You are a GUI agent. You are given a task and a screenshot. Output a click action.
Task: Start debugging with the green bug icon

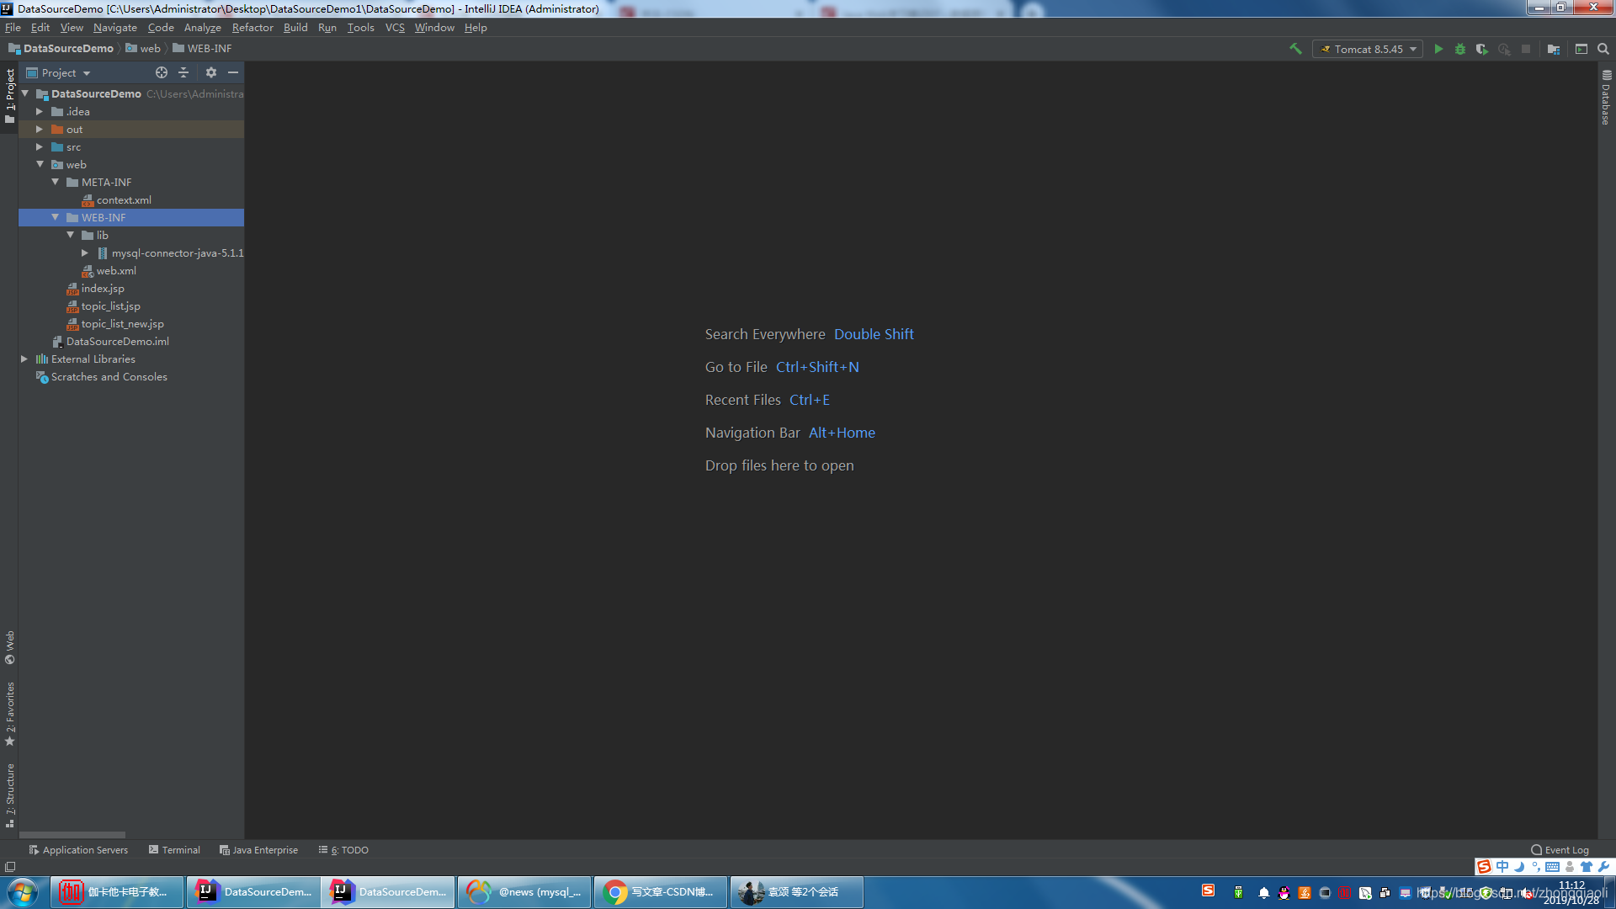click(1460, 49)
